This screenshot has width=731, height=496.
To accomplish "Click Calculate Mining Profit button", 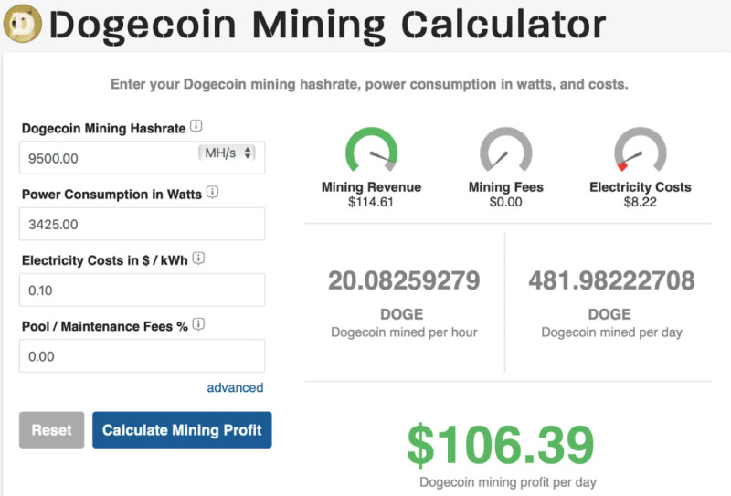I will tap(182, 430).
